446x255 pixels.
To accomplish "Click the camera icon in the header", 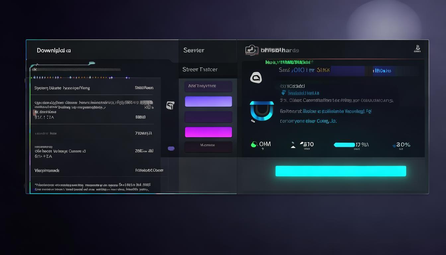I will pyautogui.click(x=252, y=50).
